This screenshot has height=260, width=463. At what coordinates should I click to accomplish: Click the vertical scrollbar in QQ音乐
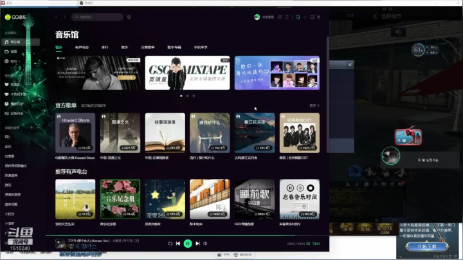pyautogui.click(x=327, y=95)
